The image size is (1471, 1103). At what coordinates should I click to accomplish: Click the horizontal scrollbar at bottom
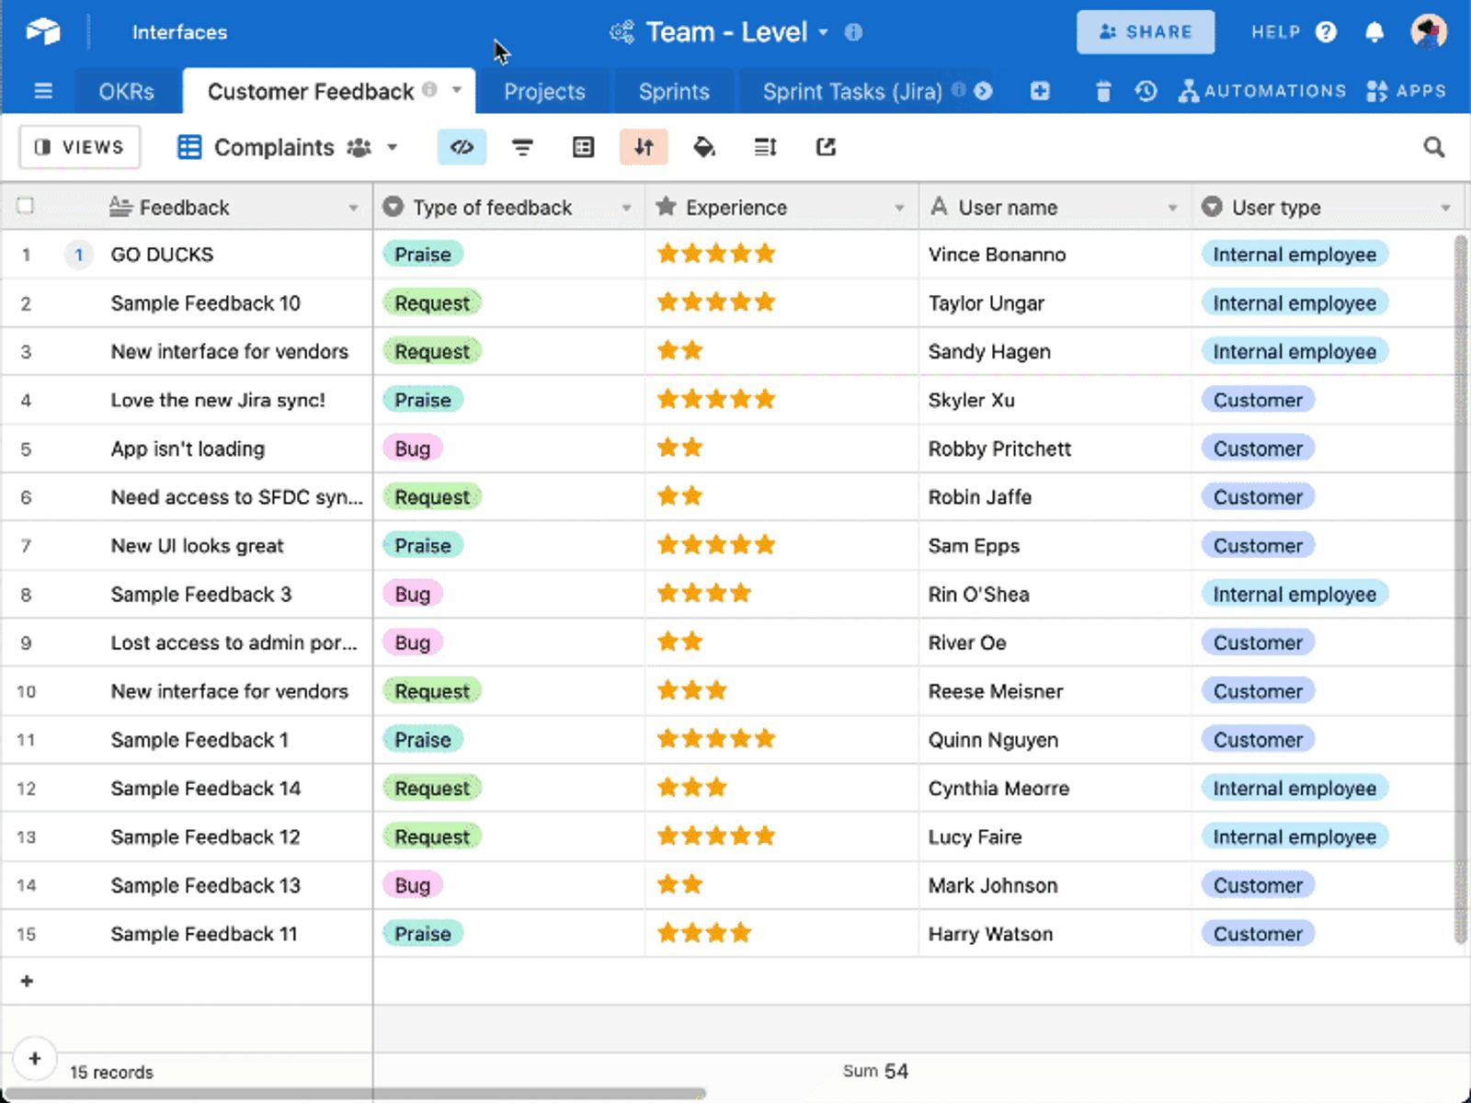[355, 1094]
